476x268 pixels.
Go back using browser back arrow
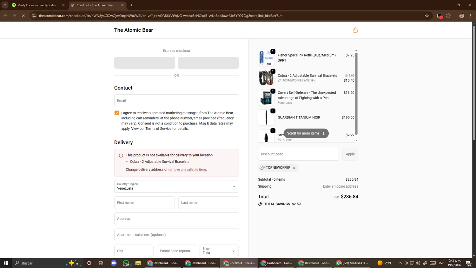click(5, 16)
